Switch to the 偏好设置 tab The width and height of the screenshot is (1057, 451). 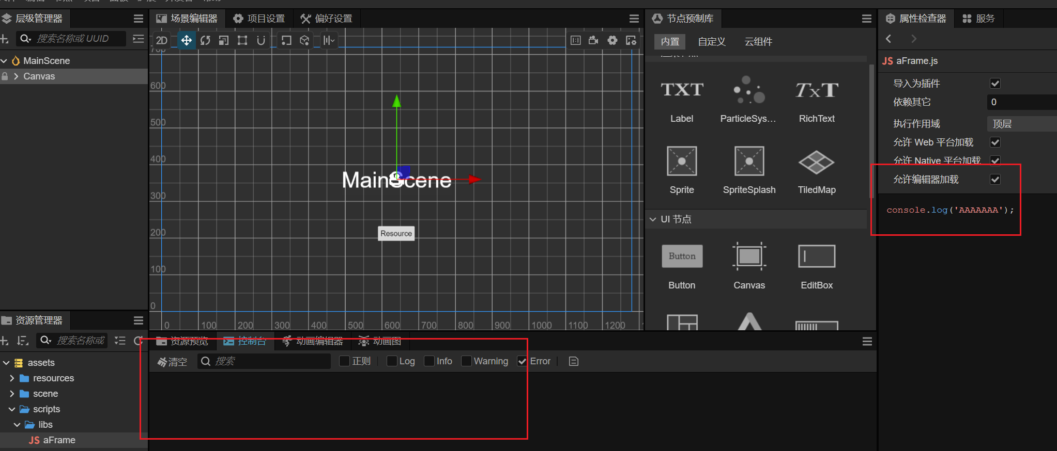tap(327, 19)
